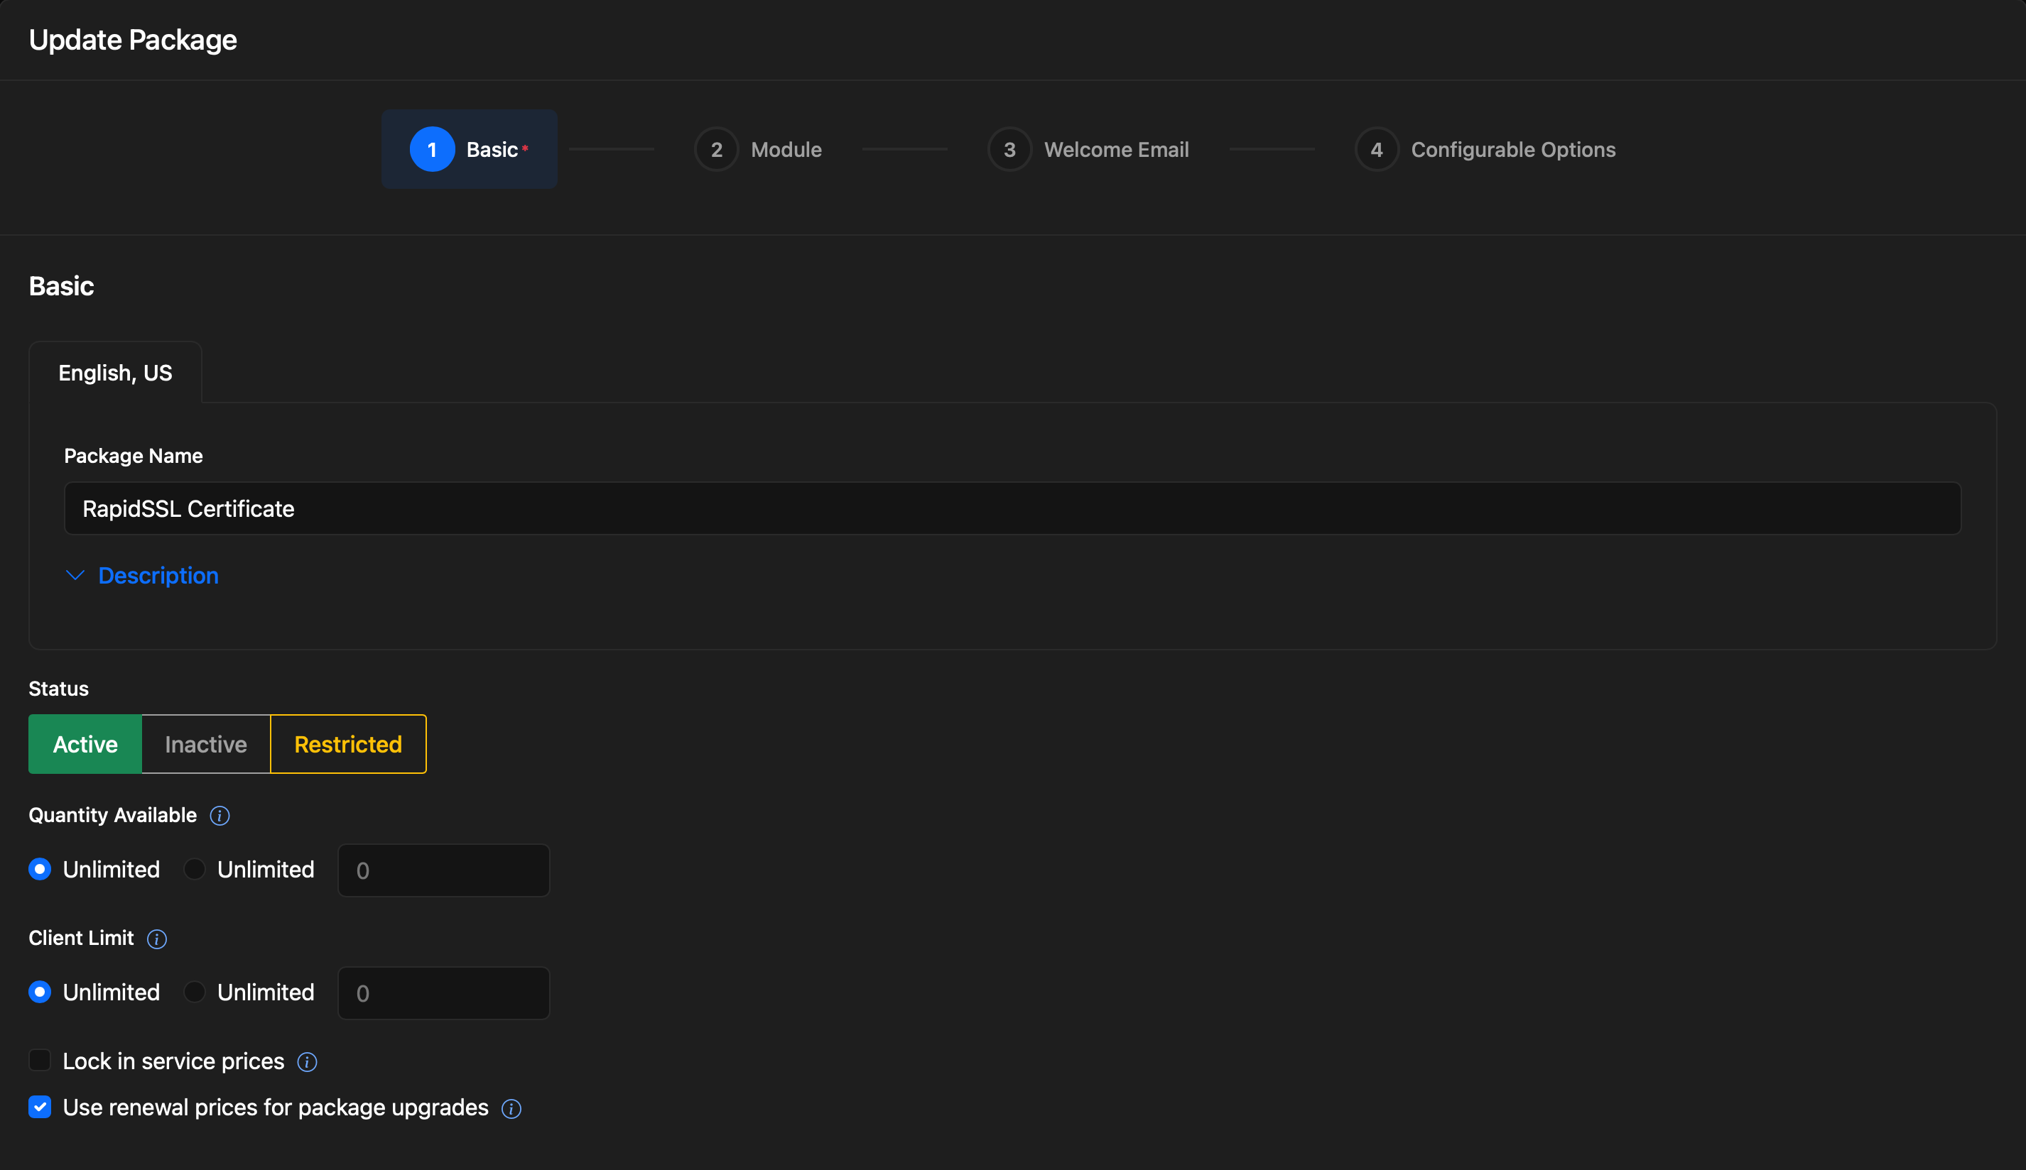Image resolution: width=2026 pixels, height=1170 pixels.
Task: Click info icon next to Lock in service prices
Action: pos(307,1061)
